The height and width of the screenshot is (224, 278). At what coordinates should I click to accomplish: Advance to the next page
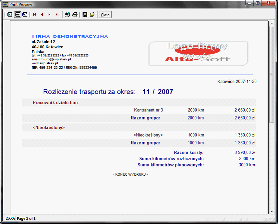point(49,15)
